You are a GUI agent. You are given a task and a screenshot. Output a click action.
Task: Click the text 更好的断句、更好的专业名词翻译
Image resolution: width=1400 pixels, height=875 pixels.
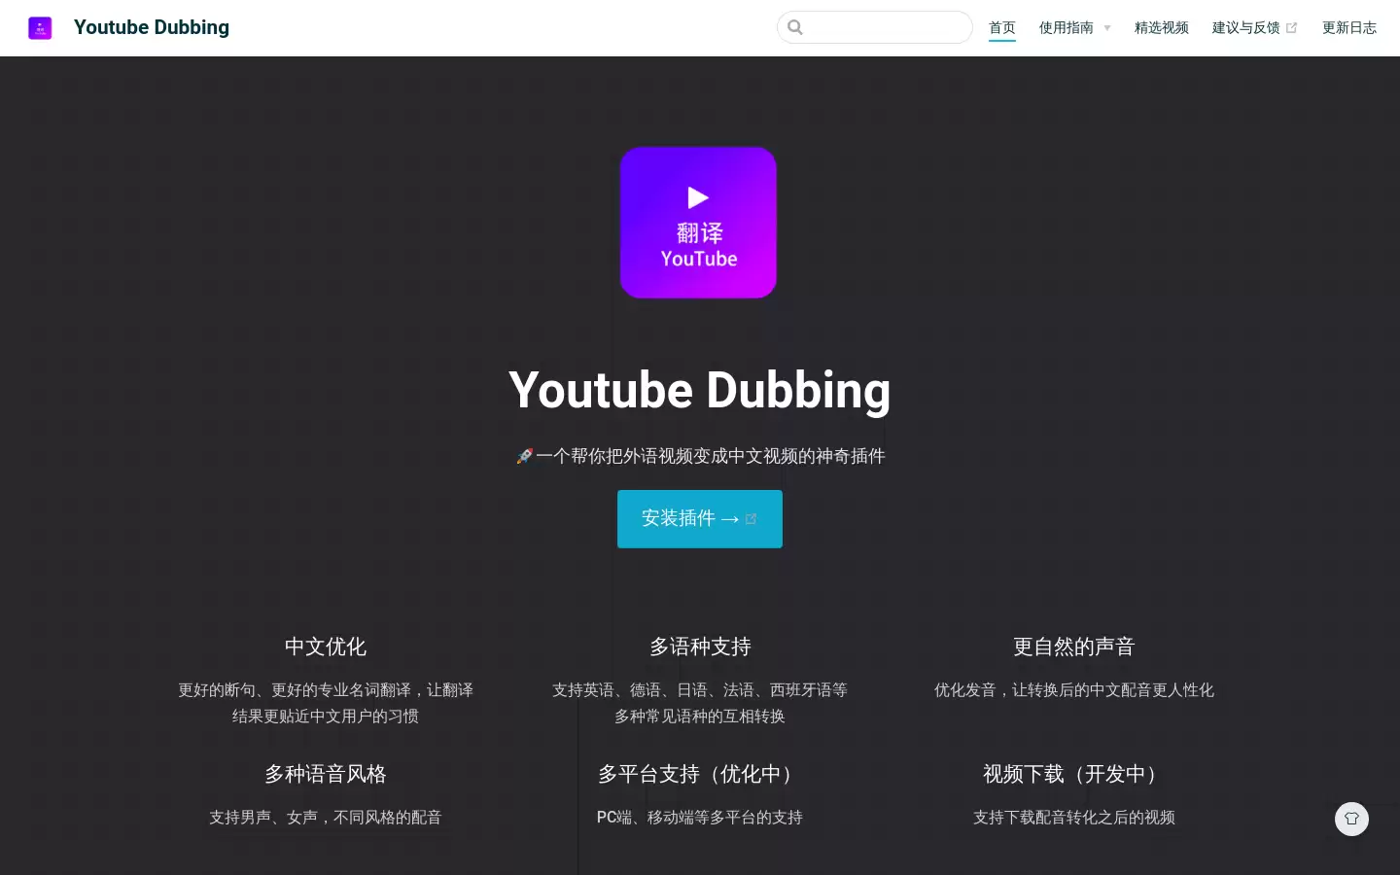(295, 690)
